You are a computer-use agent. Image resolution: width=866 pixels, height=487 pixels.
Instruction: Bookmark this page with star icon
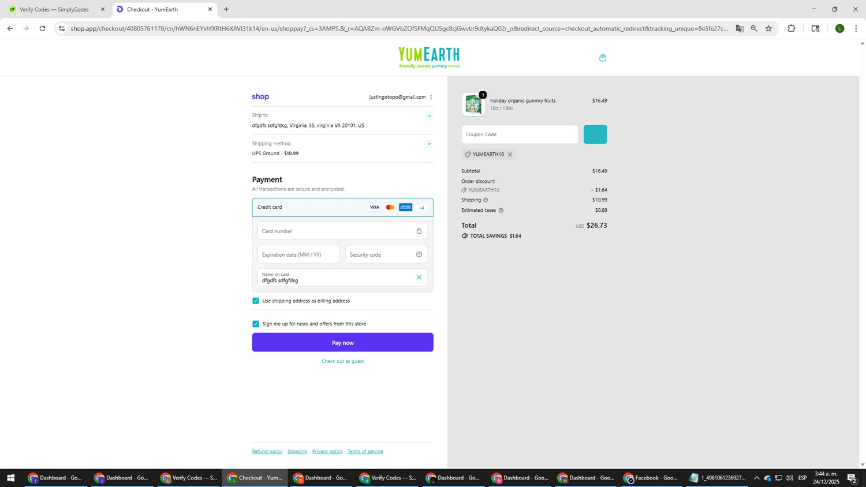click(x=768, y=28)
